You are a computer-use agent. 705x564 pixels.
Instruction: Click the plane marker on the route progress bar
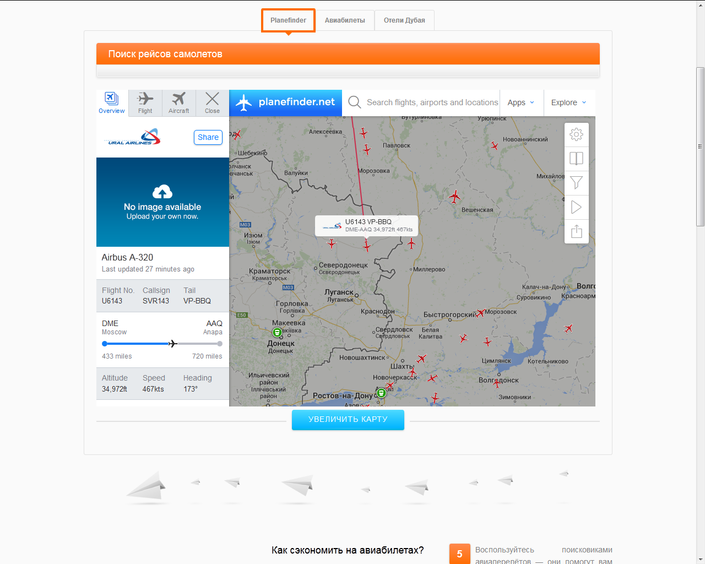(x=173, y=344)
